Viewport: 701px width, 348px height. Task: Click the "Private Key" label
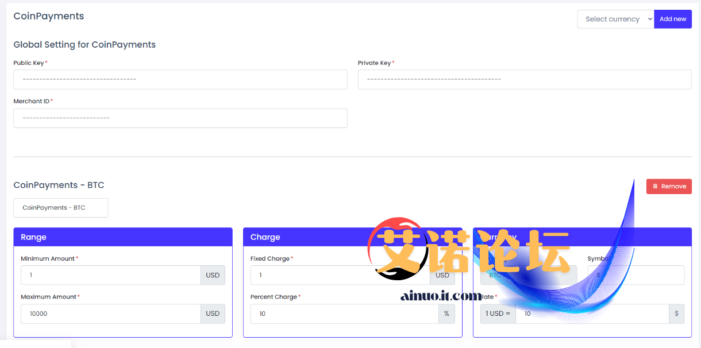(x=374, y=63)
